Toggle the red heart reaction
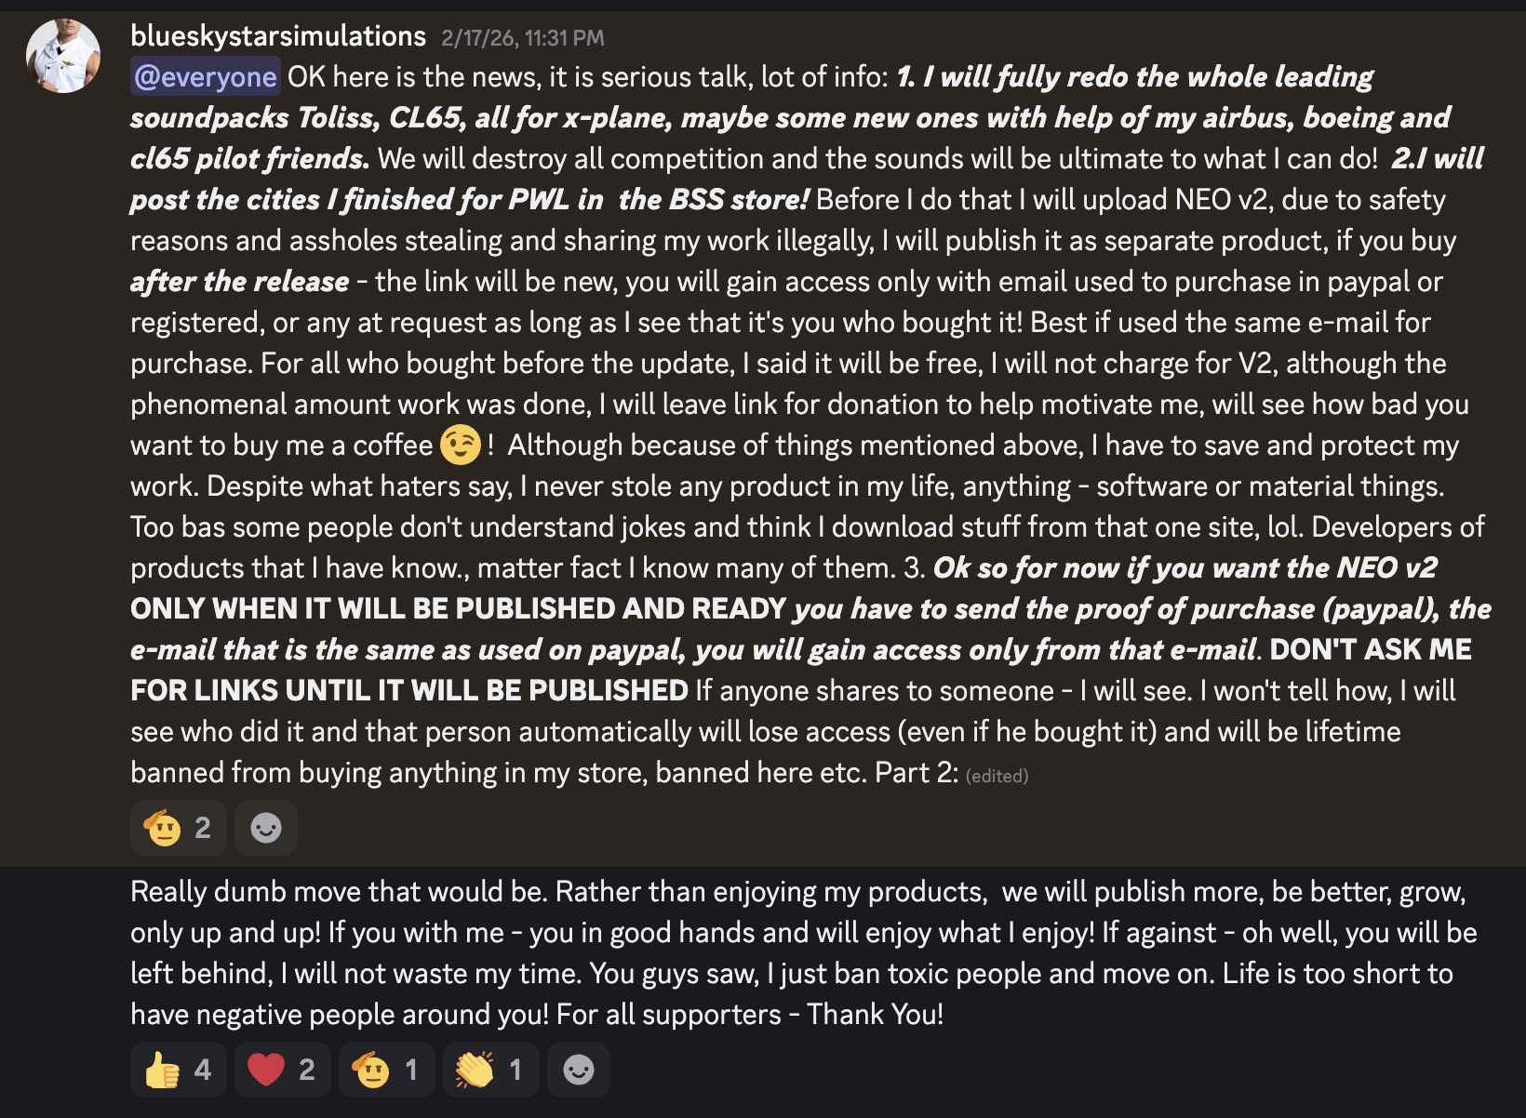This screenshot has height=1118, width=1526. pyautogui.click(x=283, y=1070)
